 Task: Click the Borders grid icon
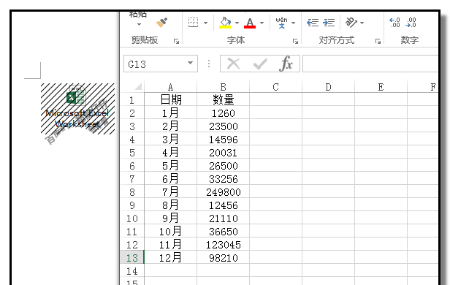193,23
